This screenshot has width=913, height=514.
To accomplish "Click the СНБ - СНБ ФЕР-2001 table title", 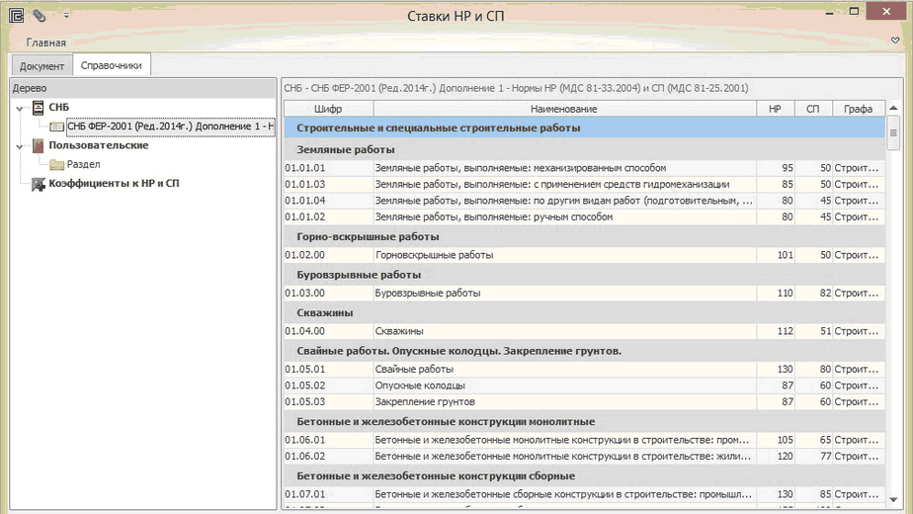I will pos(516,88).
